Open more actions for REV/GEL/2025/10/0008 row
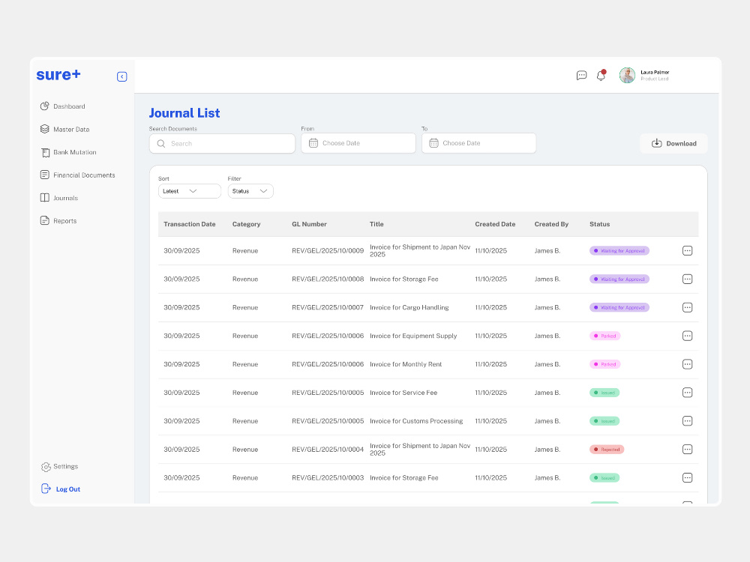The image size is (750, 562). pyautogui.click(x=687, y=279)
